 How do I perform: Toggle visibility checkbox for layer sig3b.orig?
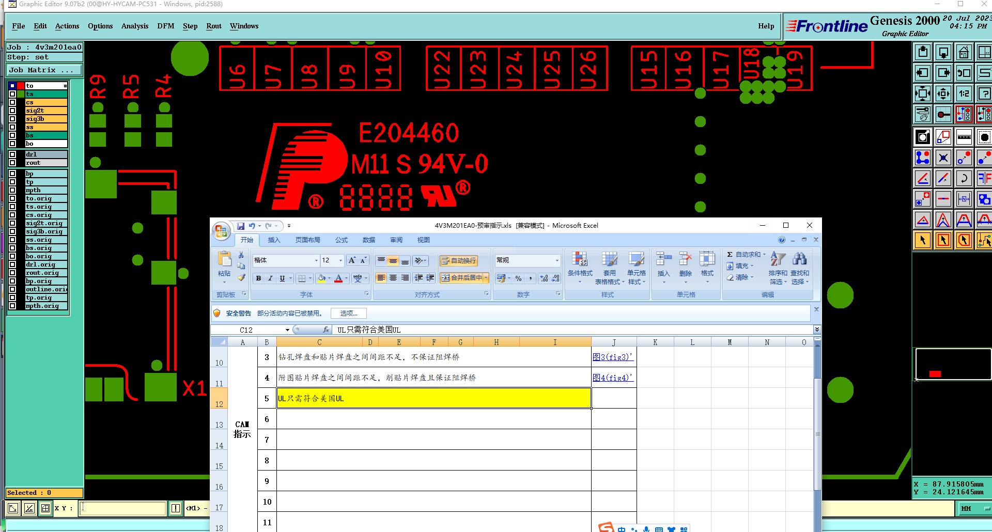pyautogui.click(x=12, y=231)
